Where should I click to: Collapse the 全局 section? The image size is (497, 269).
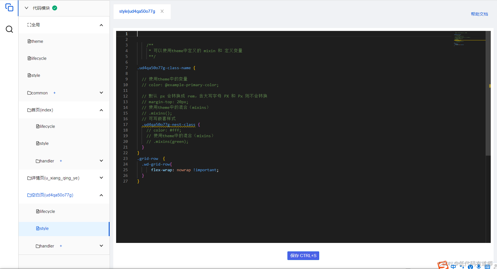[x=101, y=25]
